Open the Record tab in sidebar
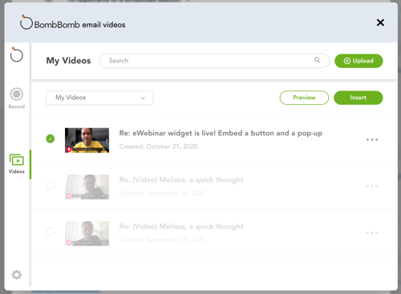 click(17, 99)
